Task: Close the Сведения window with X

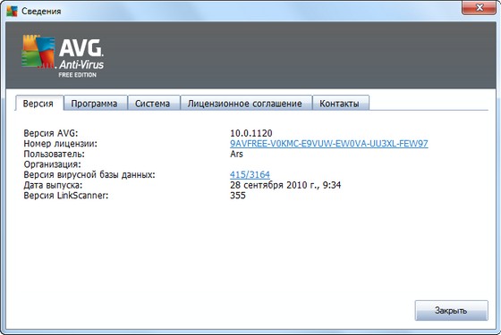Action: (479, 7)
